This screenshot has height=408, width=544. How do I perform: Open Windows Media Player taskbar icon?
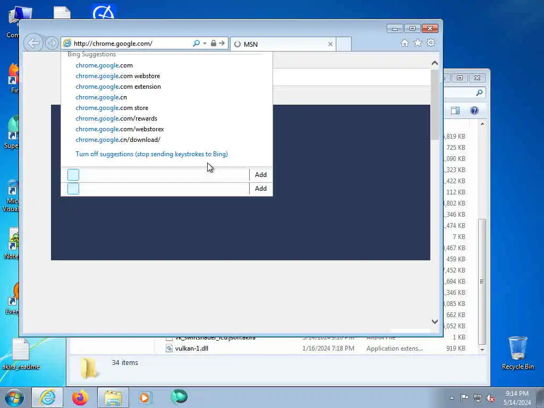(144, 397)
